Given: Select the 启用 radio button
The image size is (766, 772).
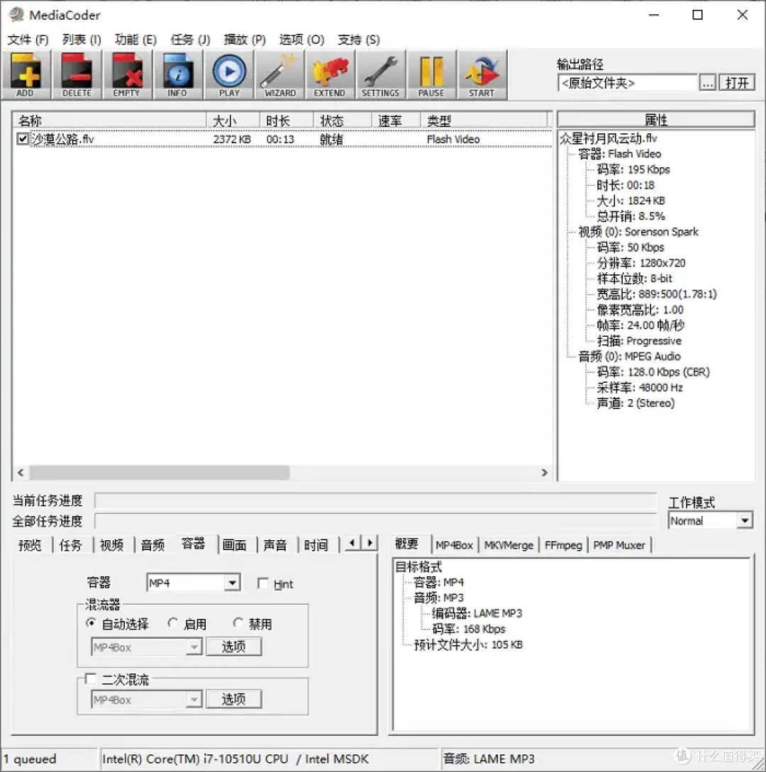Looking at the screenshot, I should click(172, 623).
